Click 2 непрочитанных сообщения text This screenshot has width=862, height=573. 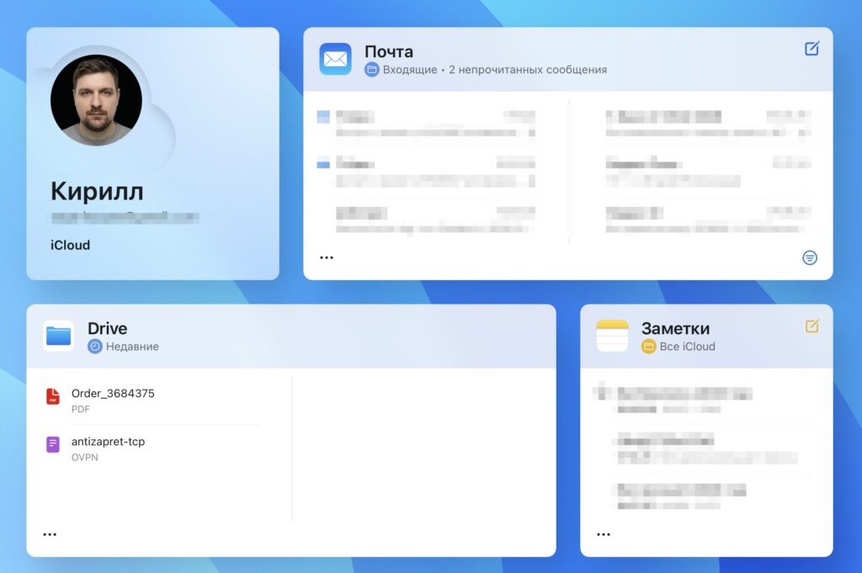coord(528,70)
